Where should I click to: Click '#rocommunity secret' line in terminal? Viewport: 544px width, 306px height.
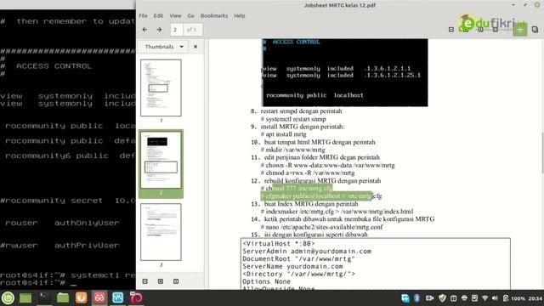click(68, 201)
